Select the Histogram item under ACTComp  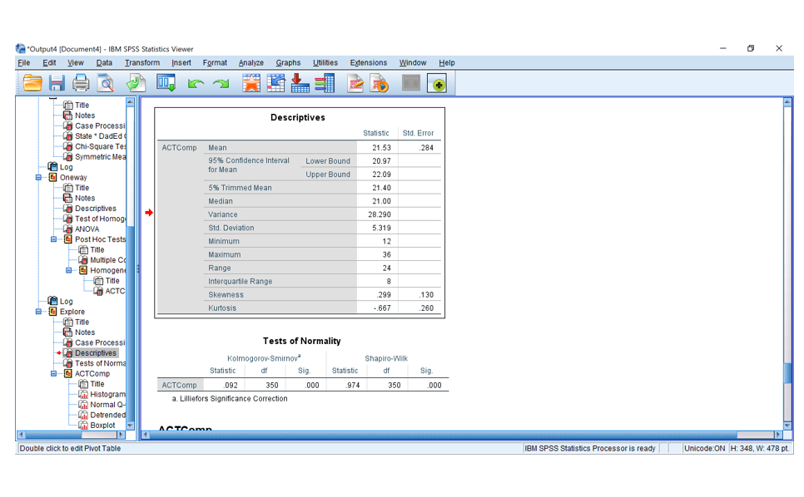pos(107,394)
